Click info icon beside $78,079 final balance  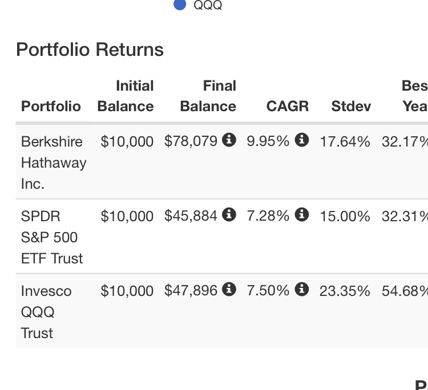click(229, 140)
